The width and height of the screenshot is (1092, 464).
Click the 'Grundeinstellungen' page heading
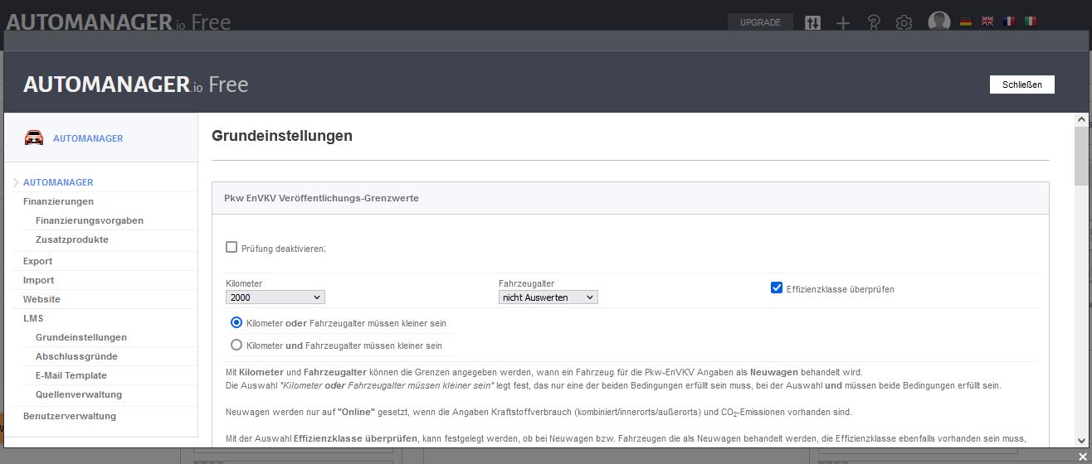coord(282,136)
